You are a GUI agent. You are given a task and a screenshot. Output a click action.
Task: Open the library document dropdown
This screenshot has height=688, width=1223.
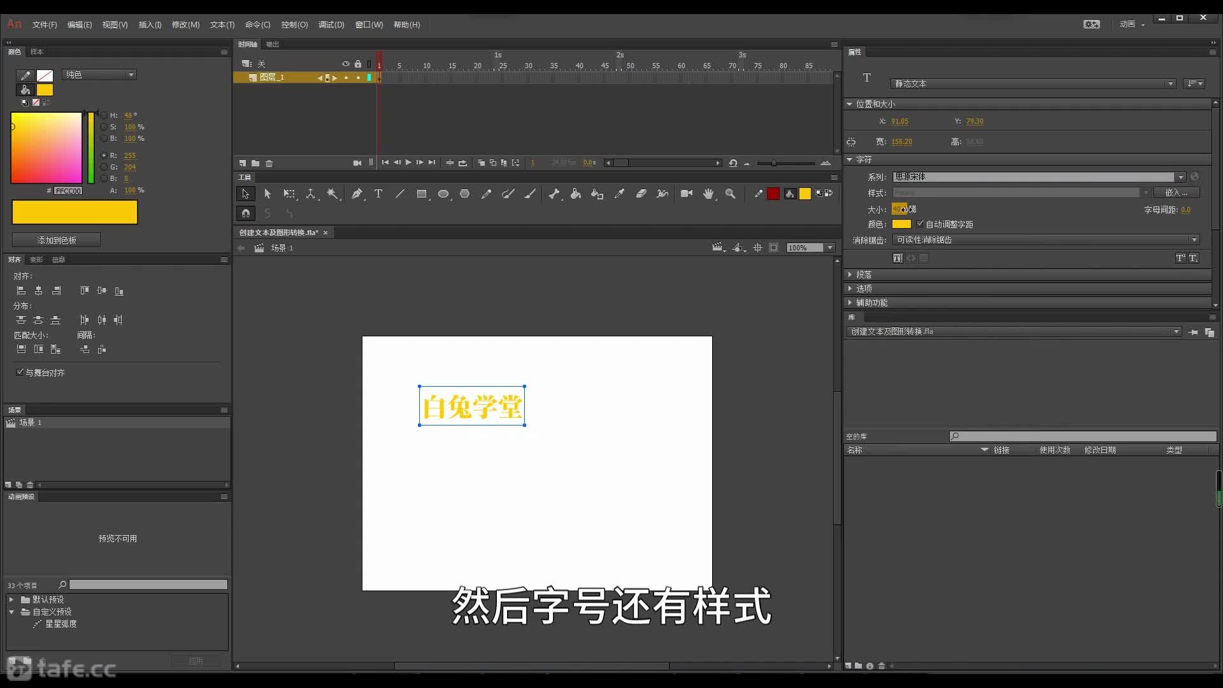point(1014,331)
